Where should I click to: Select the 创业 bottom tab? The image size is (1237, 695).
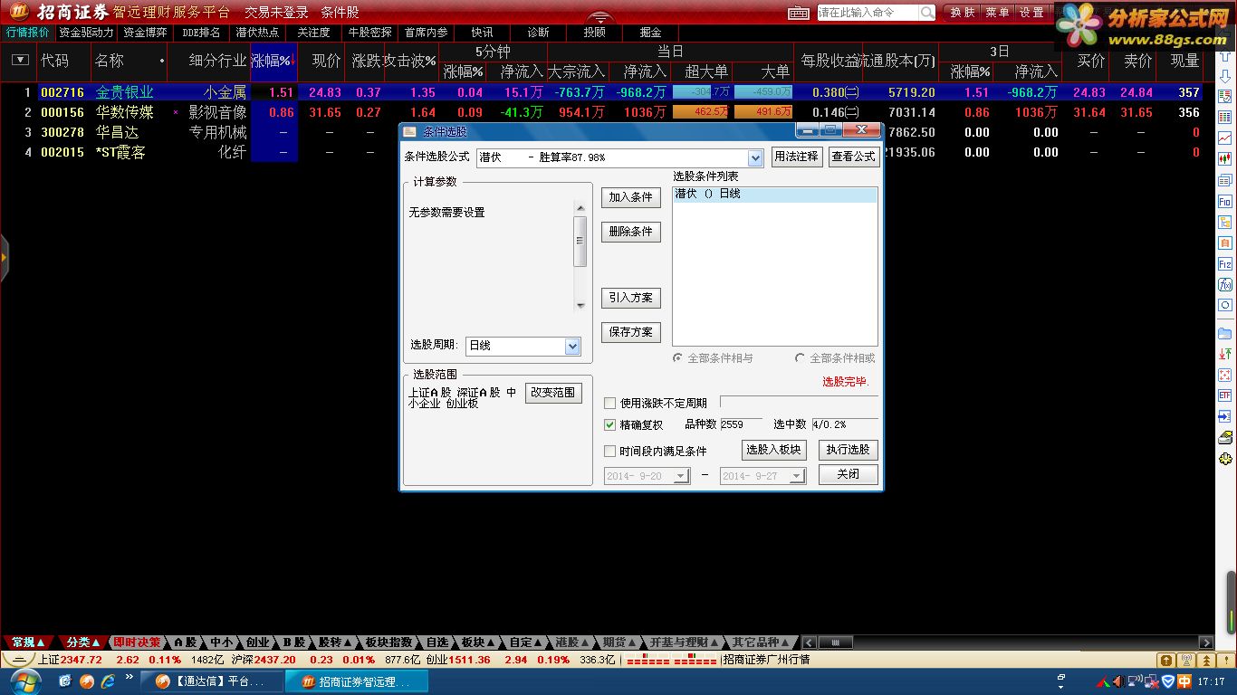click(x=257, y=643)
